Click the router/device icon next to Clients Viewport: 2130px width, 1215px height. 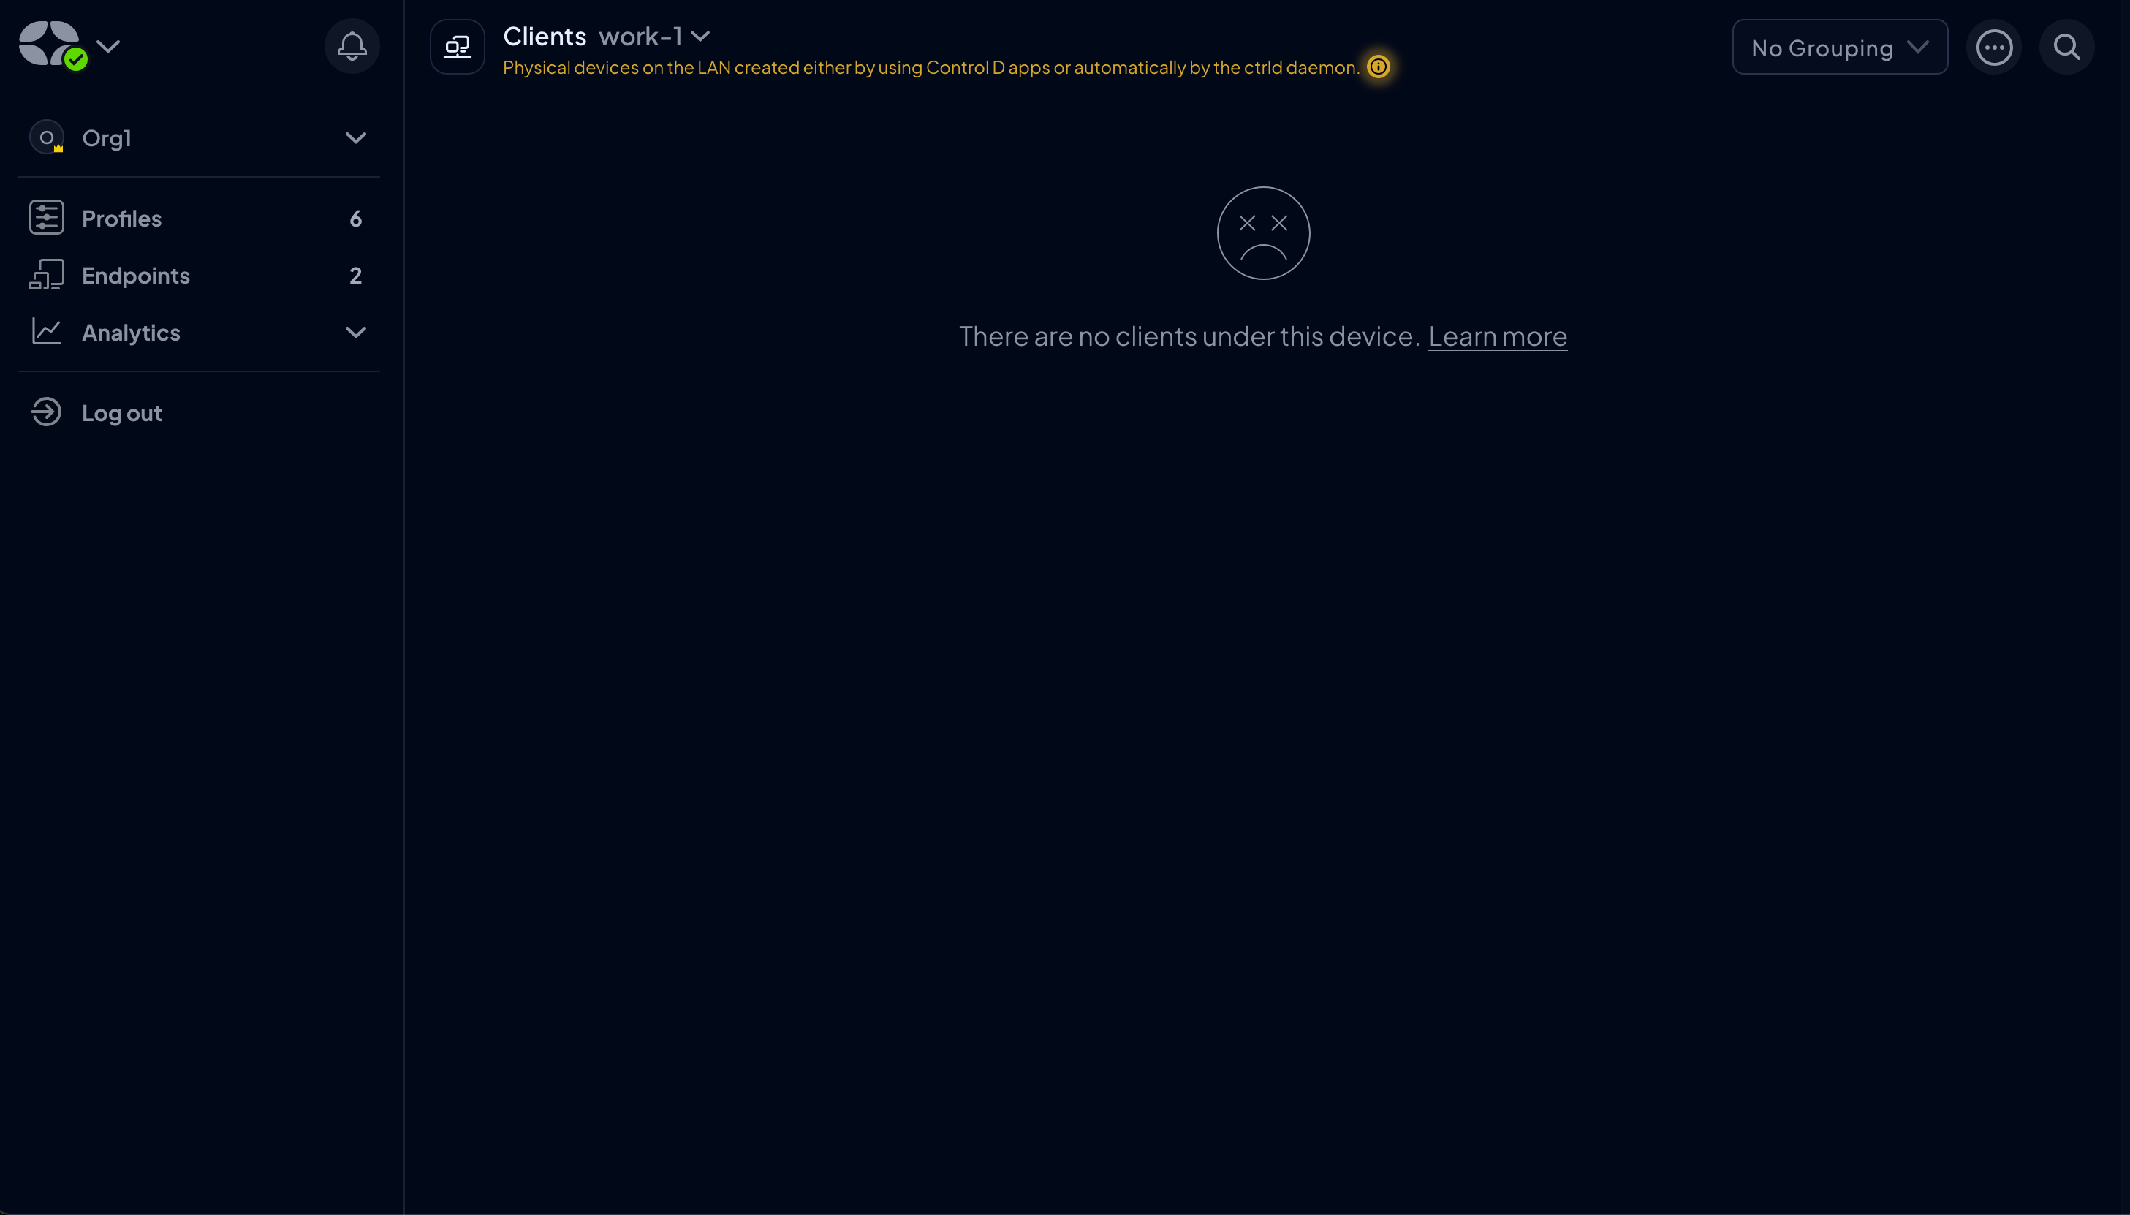tap(456, 47)
